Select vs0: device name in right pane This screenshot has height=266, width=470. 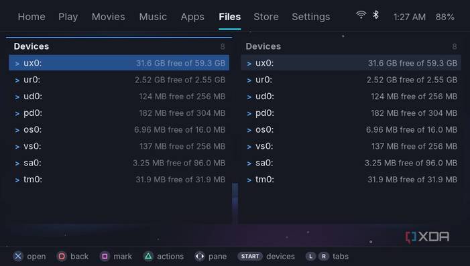pyautogui.click(x=264, y=146)
